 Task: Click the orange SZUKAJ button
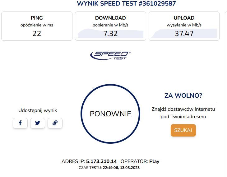coord(183,130)
